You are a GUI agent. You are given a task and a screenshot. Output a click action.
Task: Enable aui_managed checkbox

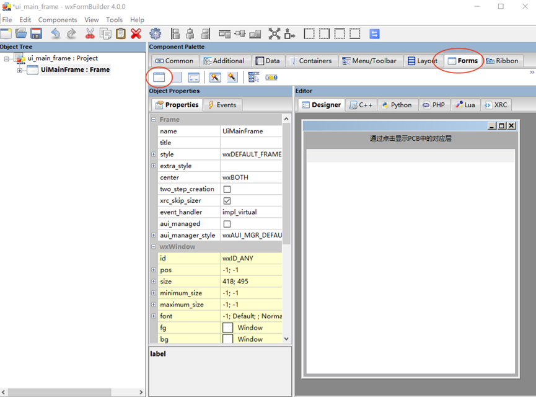(x=227, y=224)
